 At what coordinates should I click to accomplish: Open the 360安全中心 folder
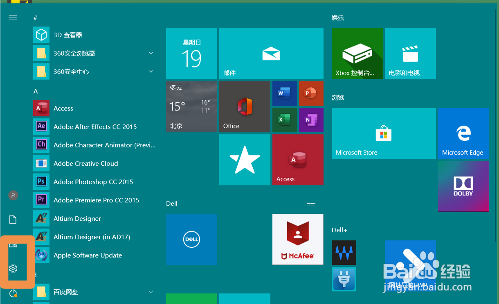pyautogui.click(x=94, y=72)
